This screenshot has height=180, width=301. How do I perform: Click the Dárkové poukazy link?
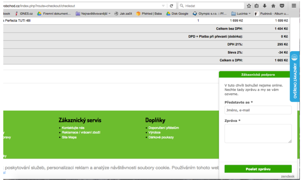(161, 137)
